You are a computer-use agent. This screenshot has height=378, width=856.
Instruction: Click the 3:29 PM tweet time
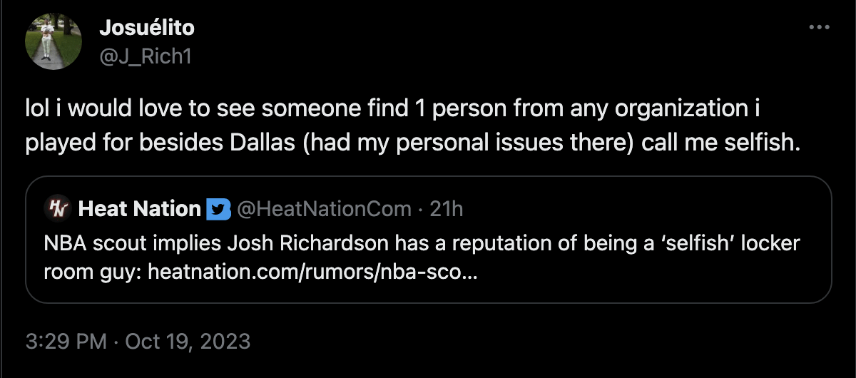point(65,341)
